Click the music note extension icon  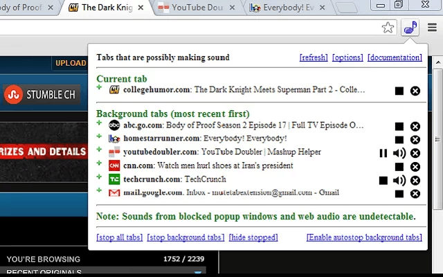(x=410, y=28)
